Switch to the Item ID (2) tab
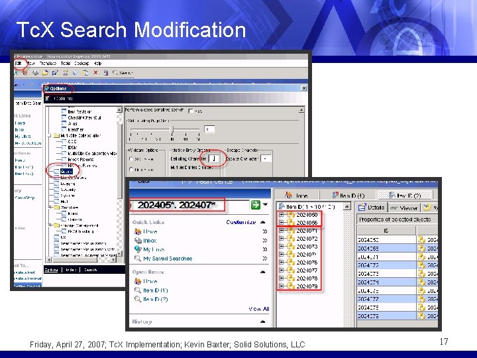477x358 pixels. tap(405, 195)
